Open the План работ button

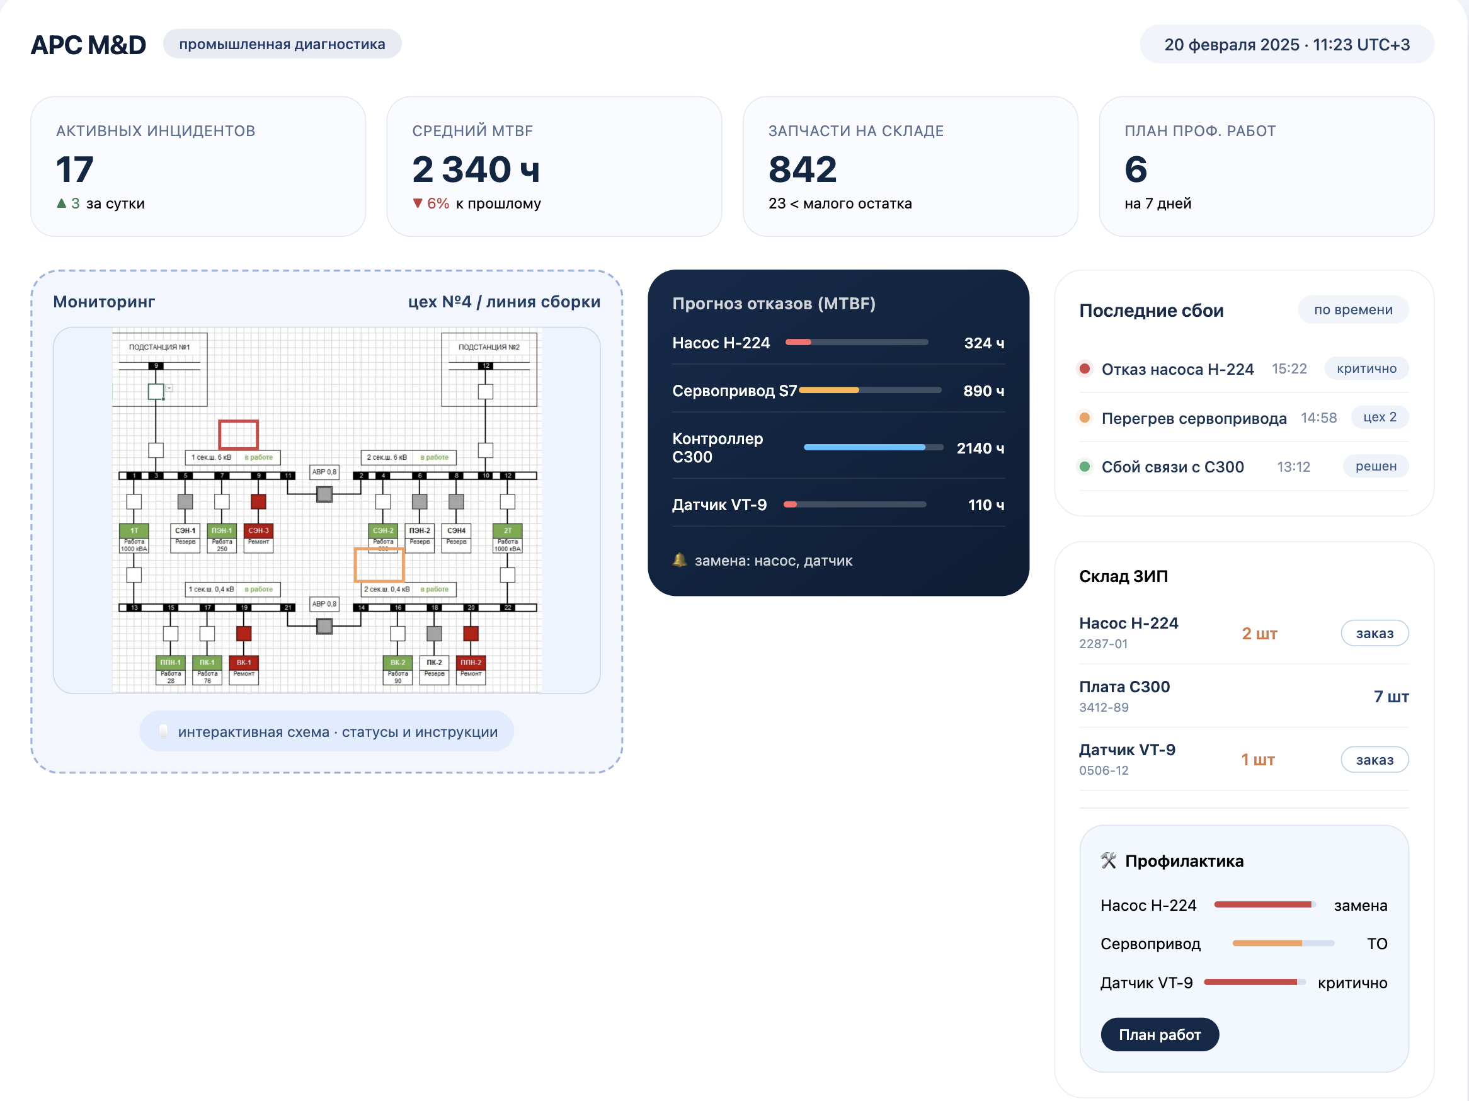click(x=1160, y=1034)
